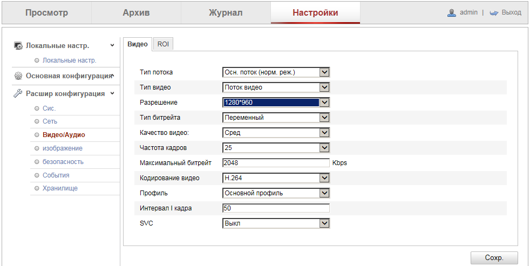Open the Разрешение dropdown showing 1280*960
The height and width of the screenshot is (266, 530).
(x=276, y=103)
